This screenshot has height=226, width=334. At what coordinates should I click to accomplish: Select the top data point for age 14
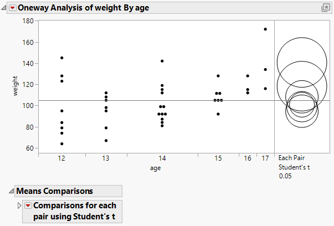point(162,61)
